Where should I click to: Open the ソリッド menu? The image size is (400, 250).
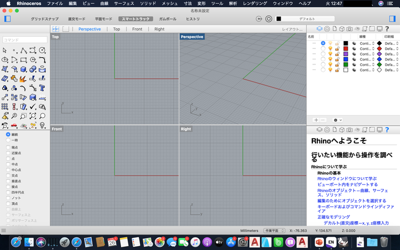[148, 3]
